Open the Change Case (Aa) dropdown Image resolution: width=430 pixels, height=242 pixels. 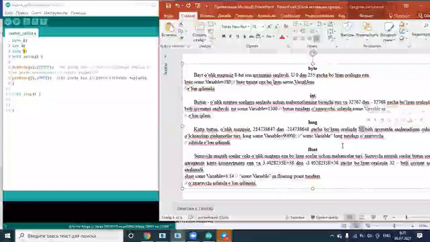pyautogui.click(x=270, y=36)
